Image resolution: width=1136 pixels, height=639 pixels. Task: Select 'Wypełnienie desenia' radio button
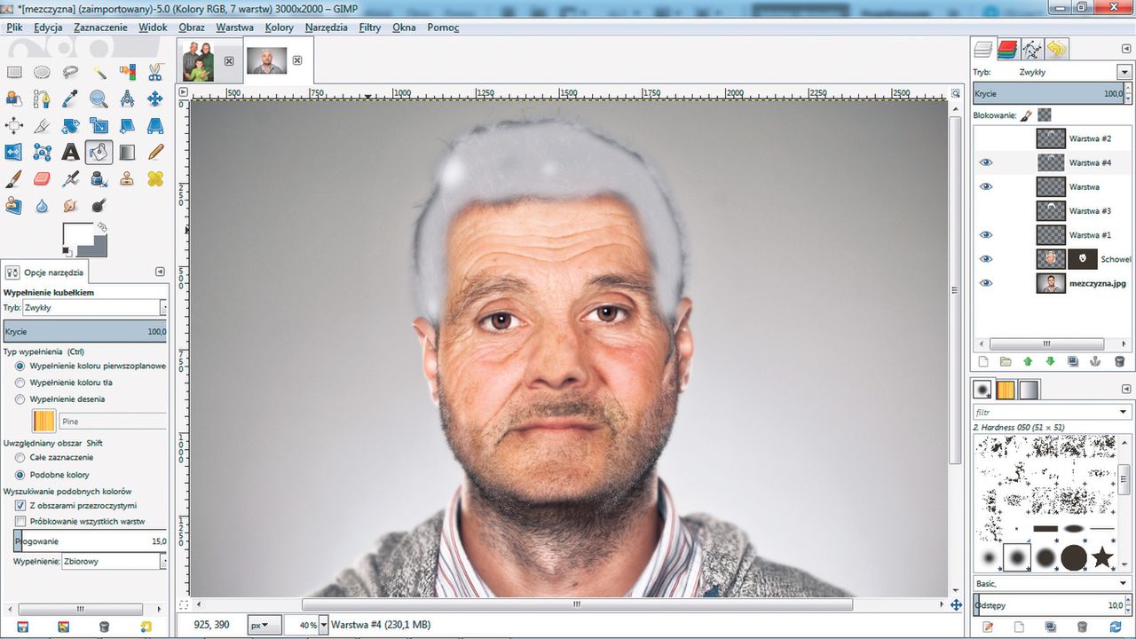[20, 399]
